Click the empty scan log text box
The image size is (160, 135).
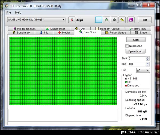[x=63, y=115]
